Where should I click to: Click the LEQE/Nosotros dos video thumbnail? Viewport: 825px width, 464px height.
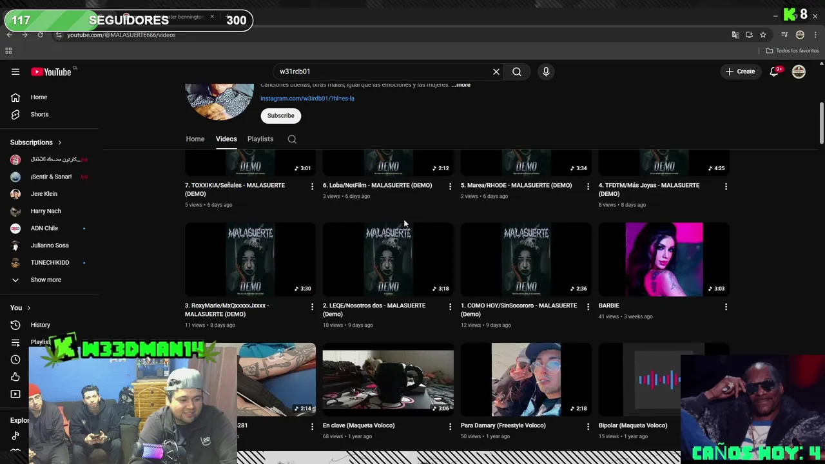pyautogui.click(x=388, y=260)
